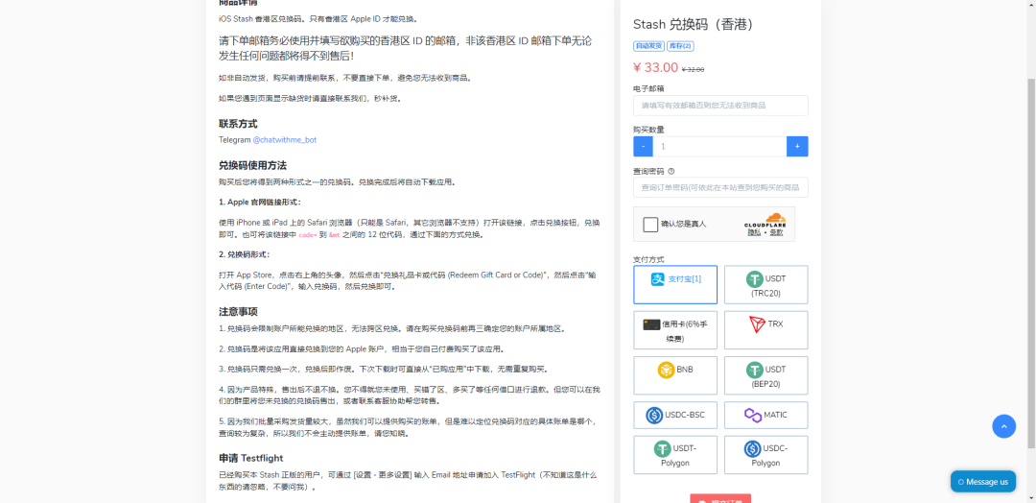Click the credit card icon

pyautogui.click(x=650, y=324)
